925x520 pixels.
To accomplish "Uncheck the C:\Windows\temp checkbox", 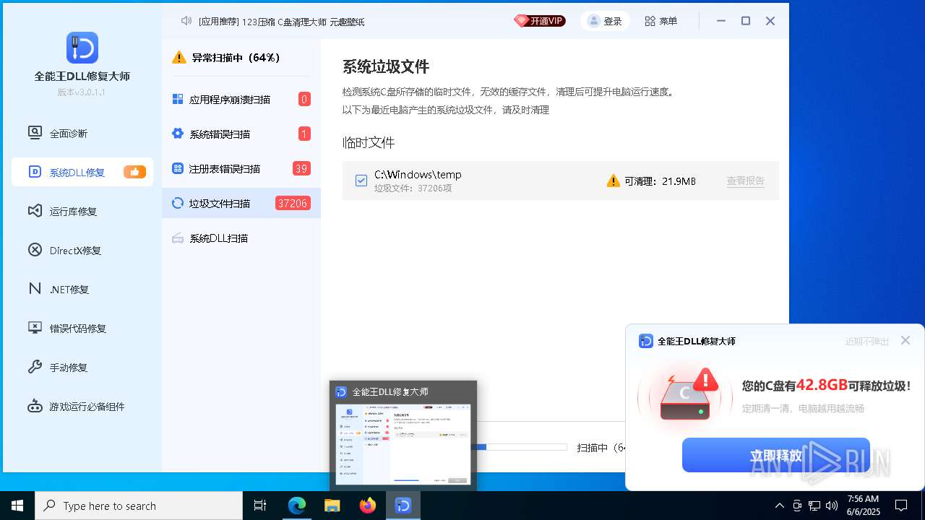I will 361,181.
